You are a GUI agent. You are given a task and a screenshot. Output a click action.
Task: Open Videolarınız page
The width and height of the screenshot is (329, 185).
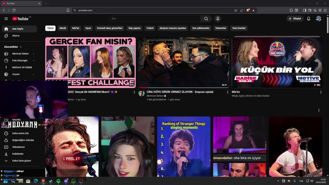(20, 147)
